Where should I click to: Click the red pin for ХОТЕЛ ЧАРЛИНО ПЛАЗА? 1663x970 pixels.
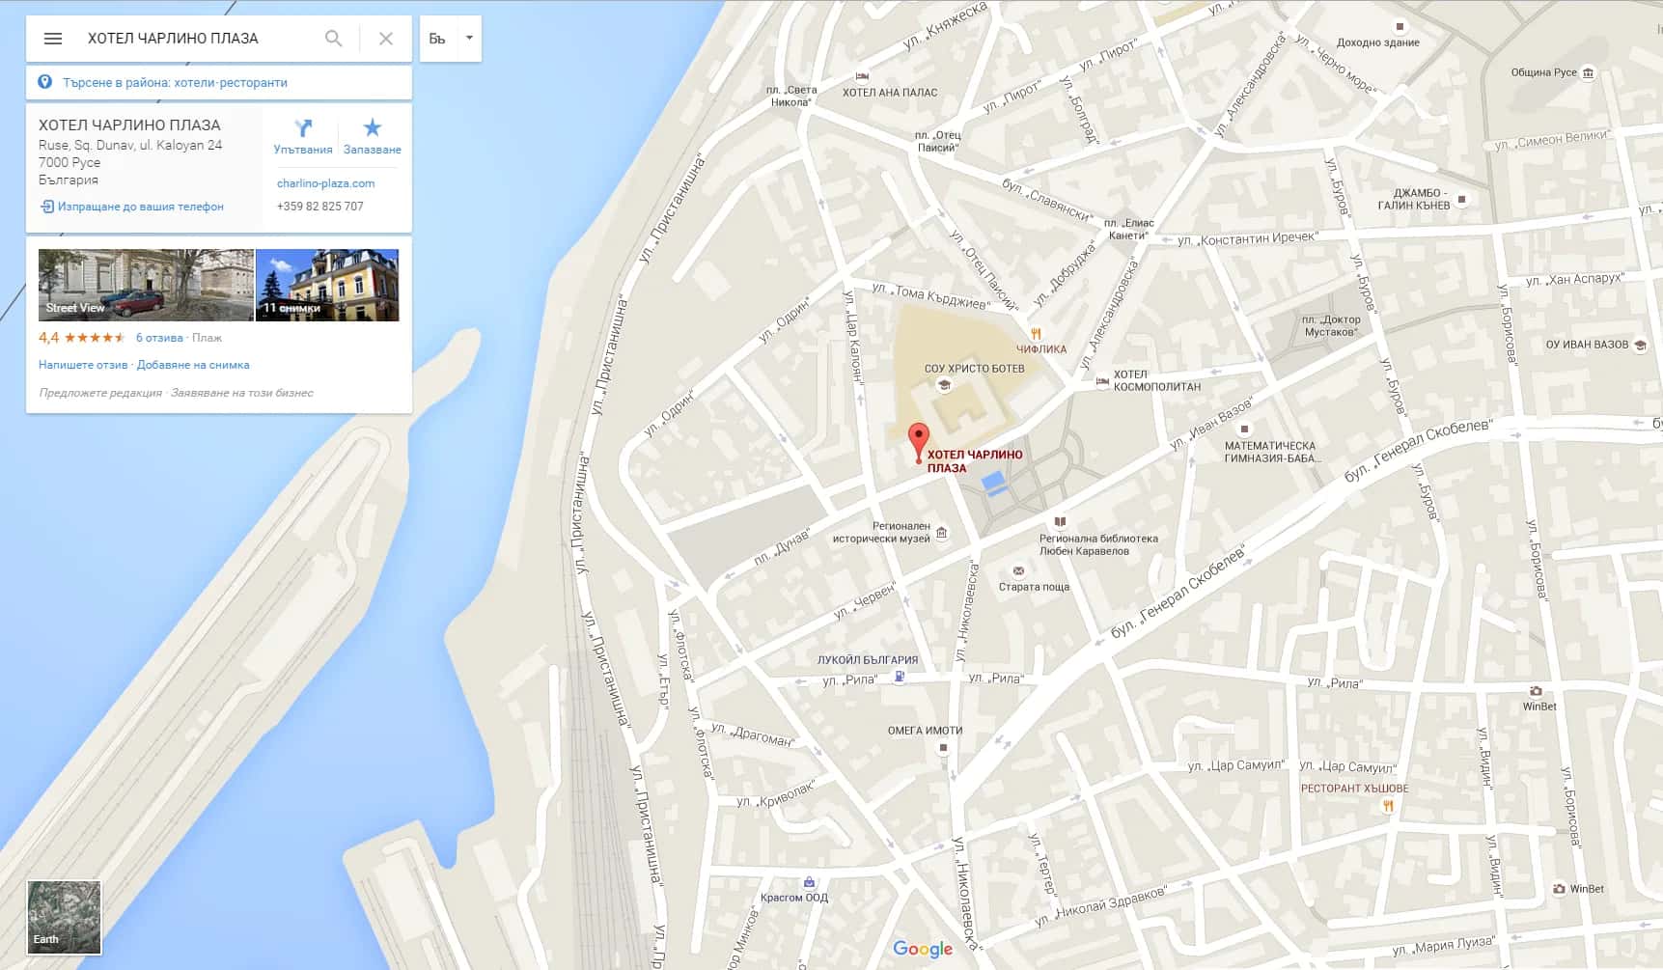(x=919, y=443)
